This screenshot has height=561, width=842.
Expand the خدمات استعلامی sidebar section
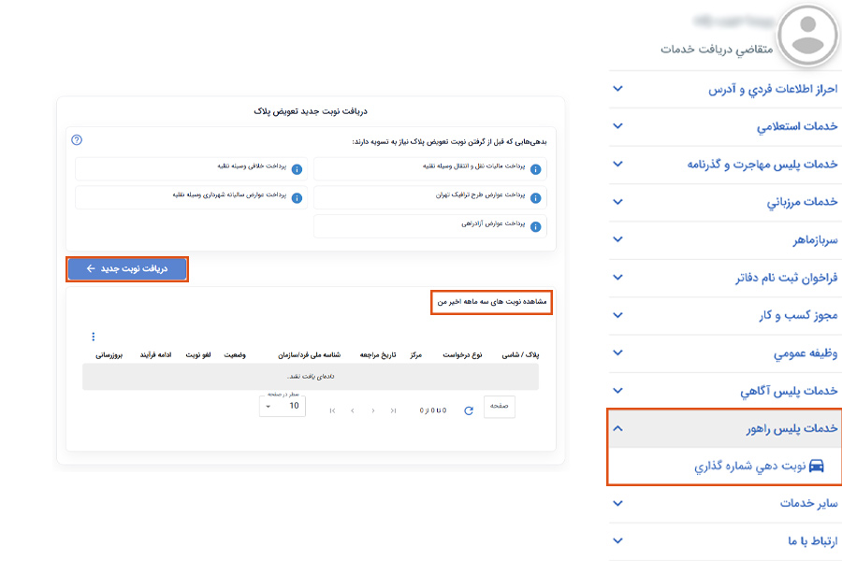[x=725, y=125]
